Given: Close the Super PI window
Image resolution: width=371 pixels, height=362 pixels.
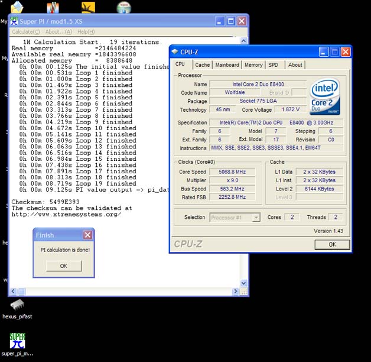Looking at the screenshot, I should pos(242,21).
